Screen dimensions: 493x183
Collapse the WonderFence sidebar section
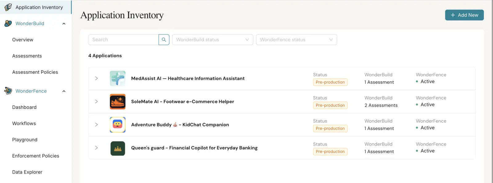pos(64,91)
